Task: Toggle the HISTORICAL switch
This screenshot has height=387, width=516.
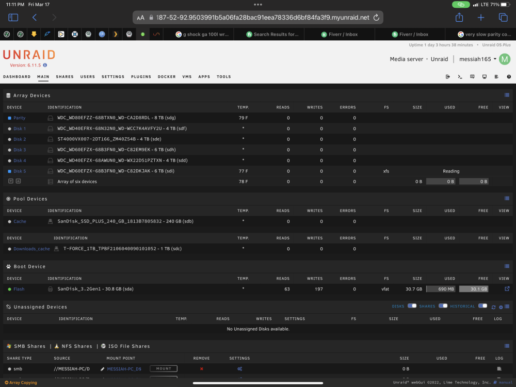Action: [x=483, y=305]
